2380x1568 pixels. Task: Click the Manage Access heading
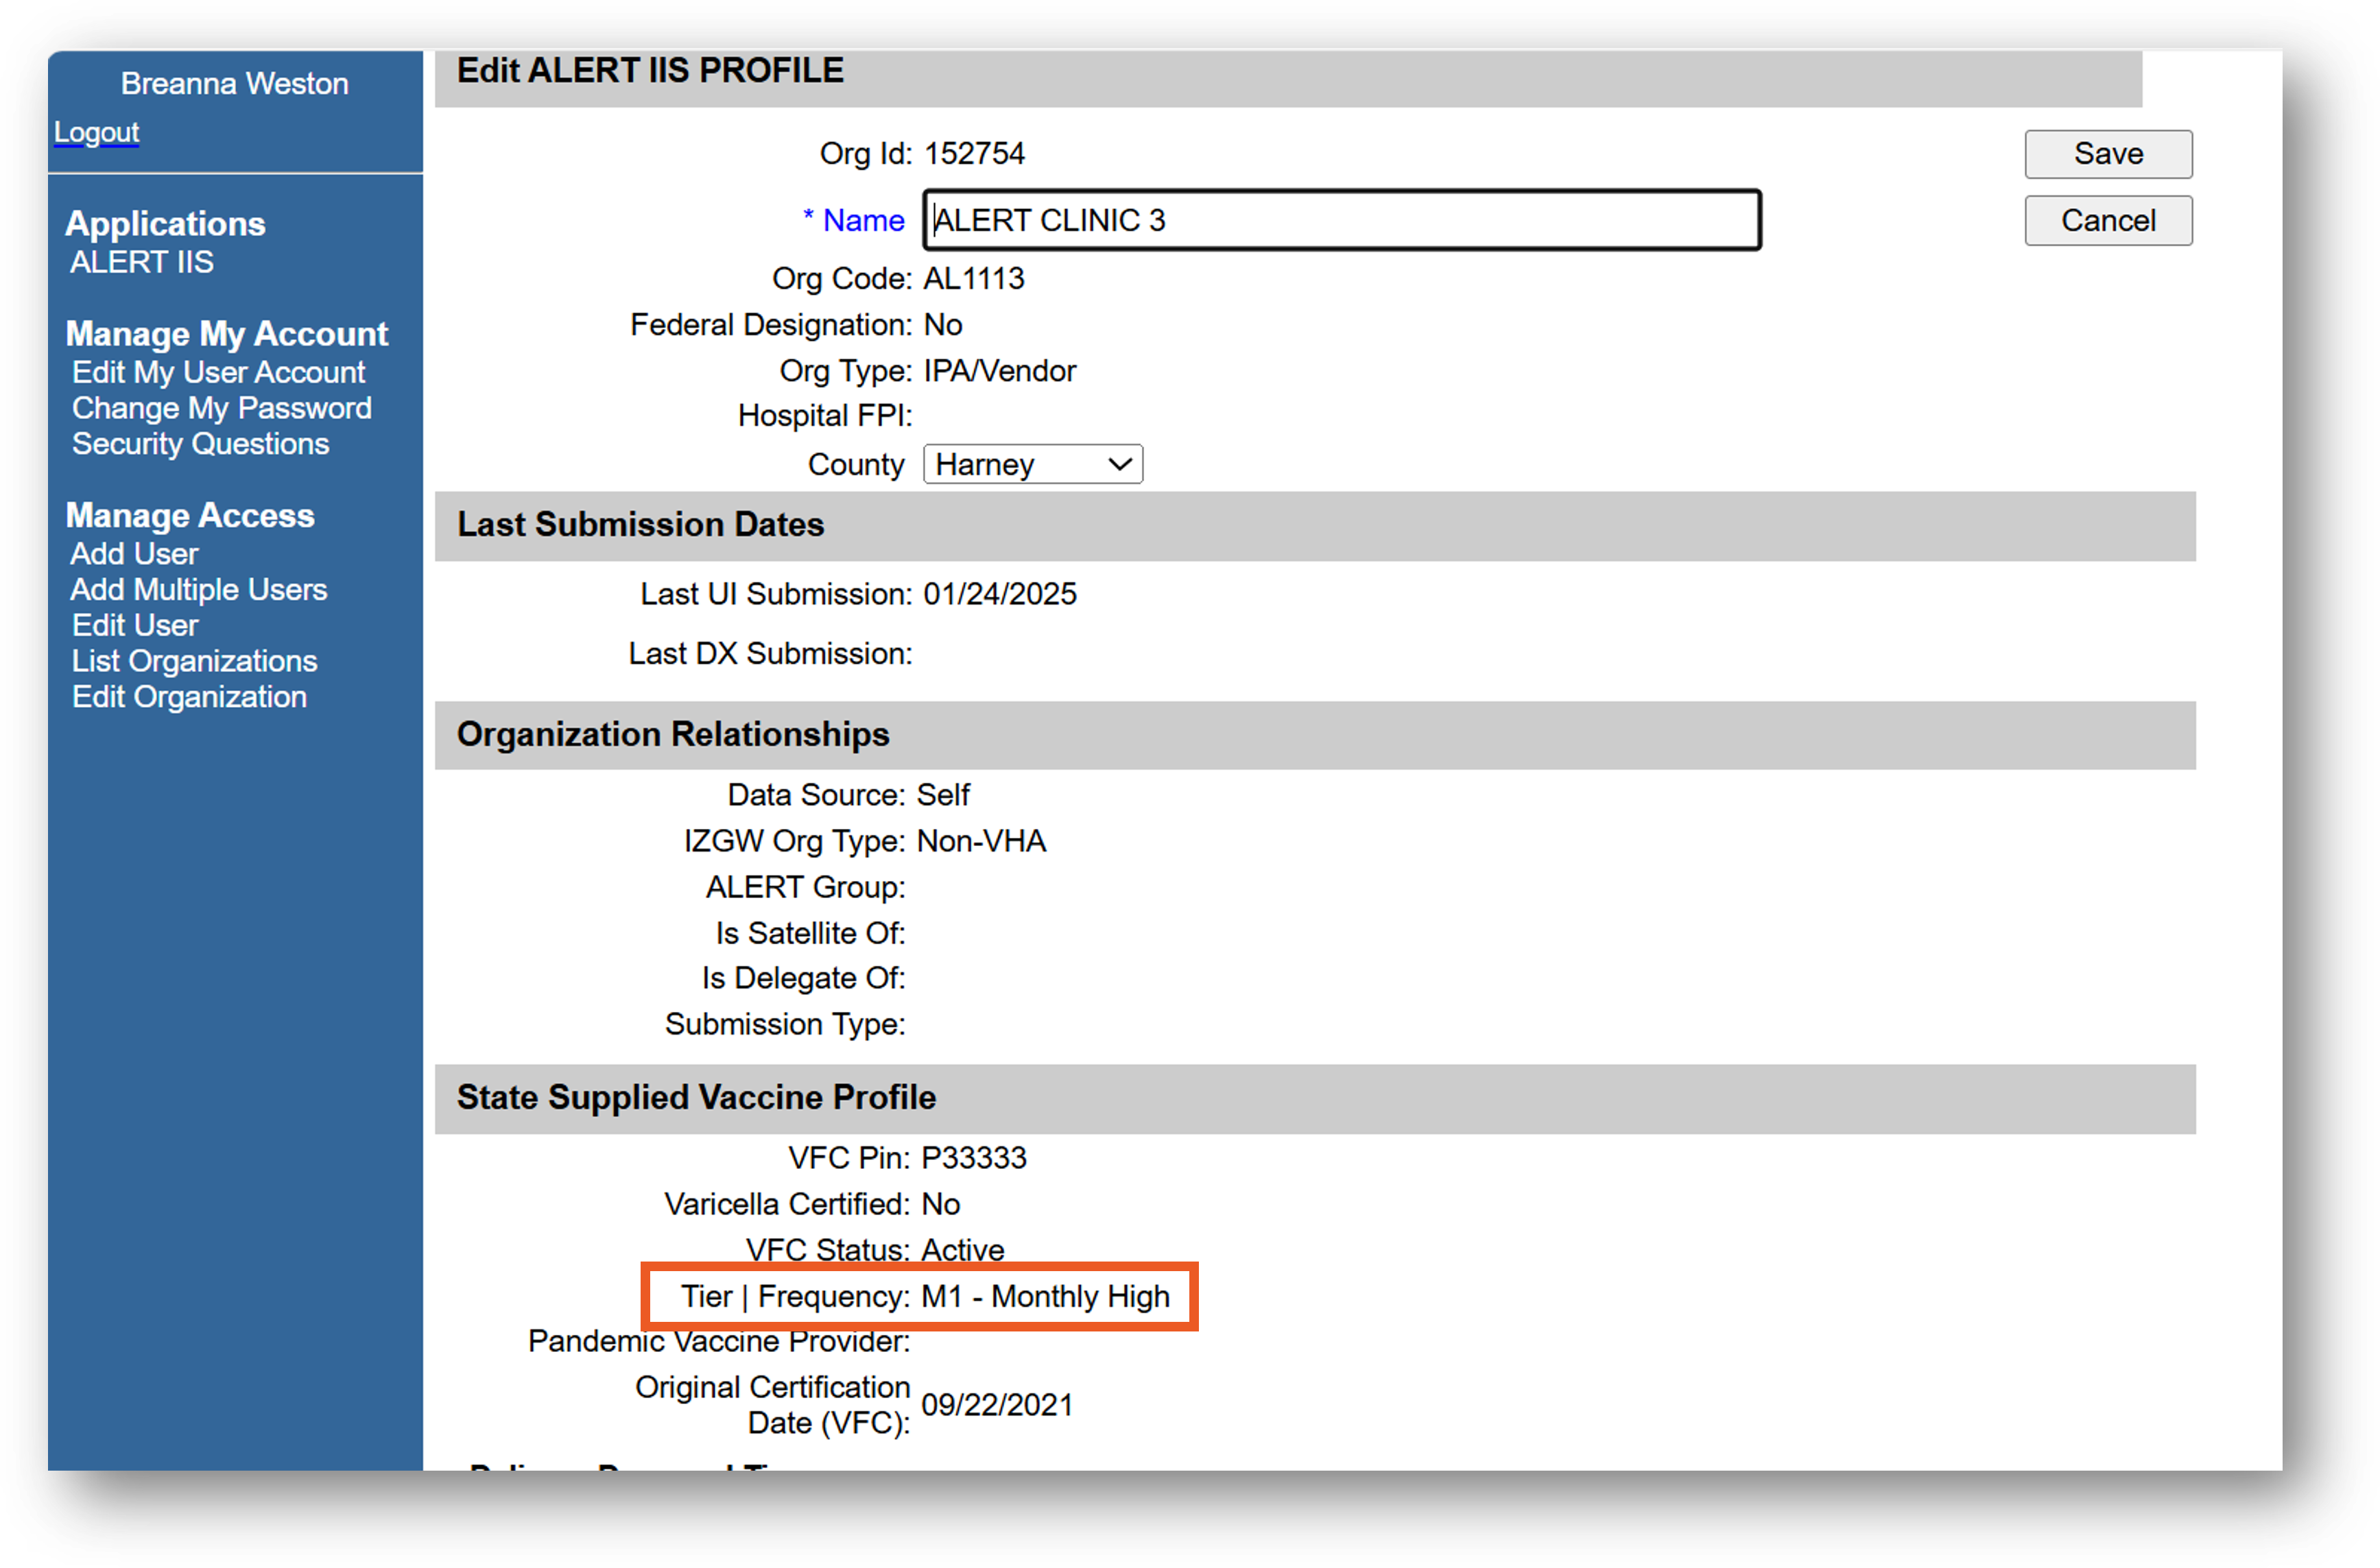coord(190,515)
